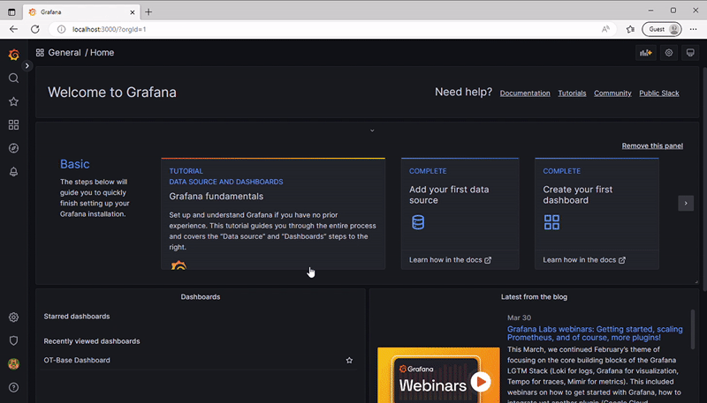Click the Add panel toolbar icon
Image resolution: width=707 pixels, height=403 pixels.
(646, 53)
